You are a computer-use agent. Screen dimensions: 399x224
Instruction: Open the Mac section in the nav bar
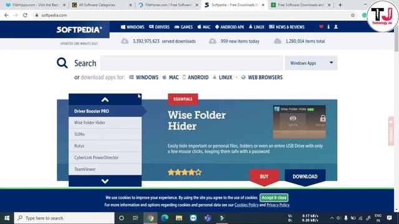[x=204, y=27]
